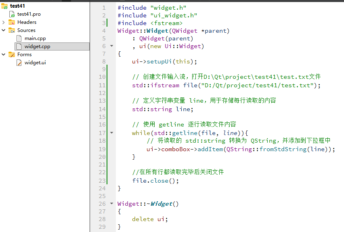Click #include "widget.h" line
Image resolution: width=344 pixels, height=232 pixels.
pos(152,8)
